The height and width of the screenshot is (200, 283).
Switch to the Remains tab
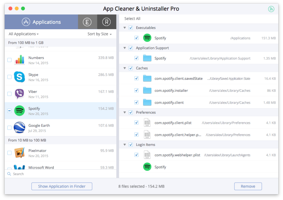pyautogui.click(x=106, y=22)
